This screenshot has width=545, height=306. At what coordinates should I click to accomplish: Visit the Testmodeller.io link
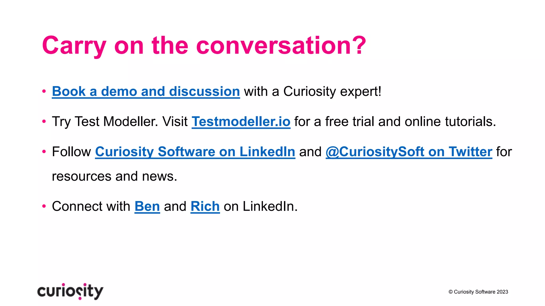point(241,122)
